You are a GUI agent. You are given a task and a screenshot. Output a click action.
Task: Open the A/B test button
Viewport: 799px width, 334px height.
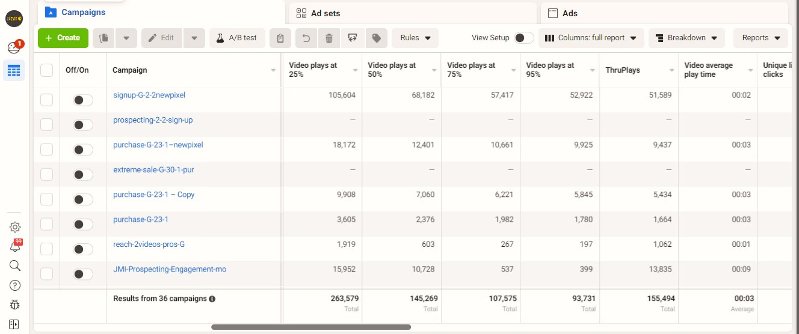237,38
